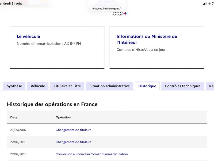Click the histovec.interieur.gouv.fr address bar
214x161 pixels.
107,9
